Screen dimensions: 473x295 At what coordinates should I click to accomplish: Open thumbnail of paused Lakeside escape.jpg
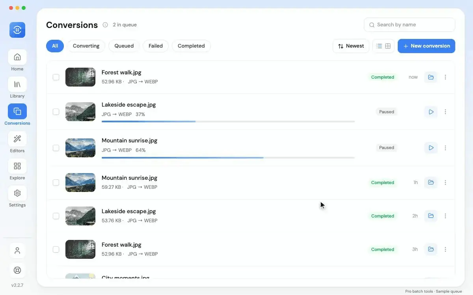[80, 112]
